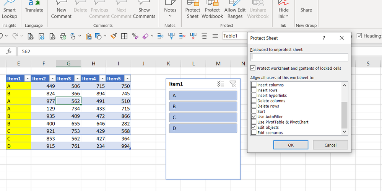Click the center align icon
382x191 pixels.
[x=204, y=36]
